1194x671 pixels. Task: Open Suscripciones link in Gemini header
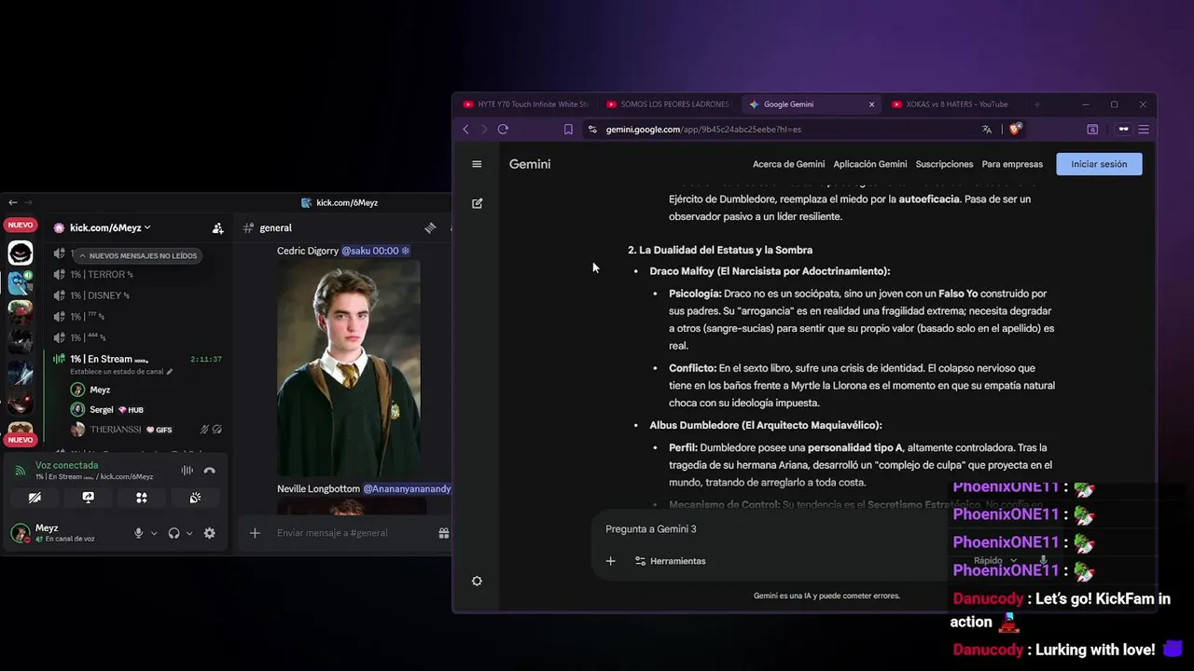click(x=944, y=164)
